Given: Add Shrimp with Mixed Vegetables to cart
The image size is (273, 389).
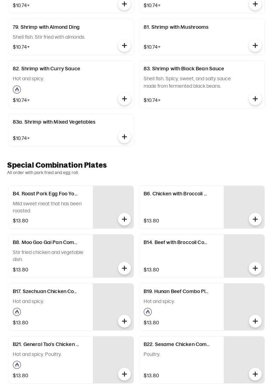Looking at the screenshot, I should 124,137.
